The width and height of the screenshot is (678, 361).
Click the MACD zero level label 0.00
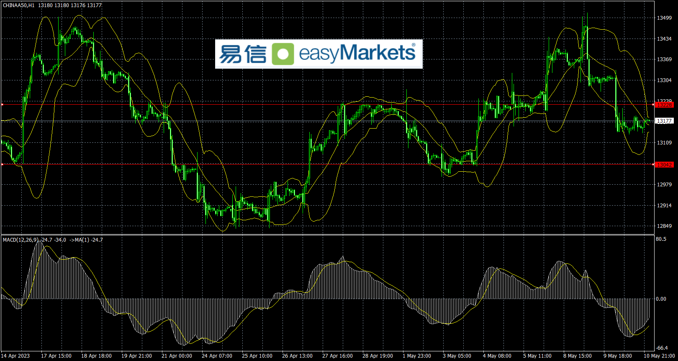coord(661,299)
